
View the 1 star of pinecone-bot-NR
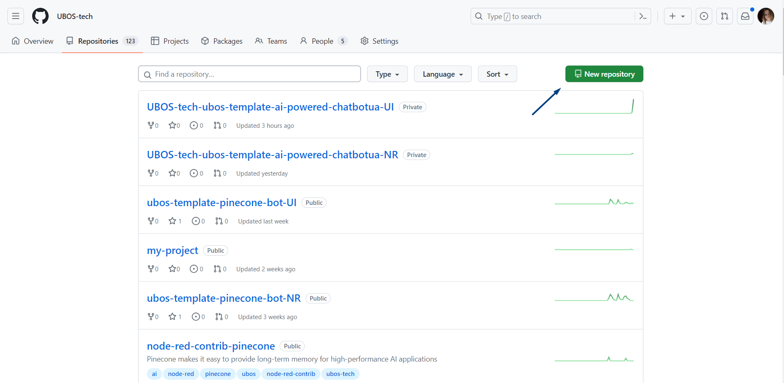[x=175, y=317]
